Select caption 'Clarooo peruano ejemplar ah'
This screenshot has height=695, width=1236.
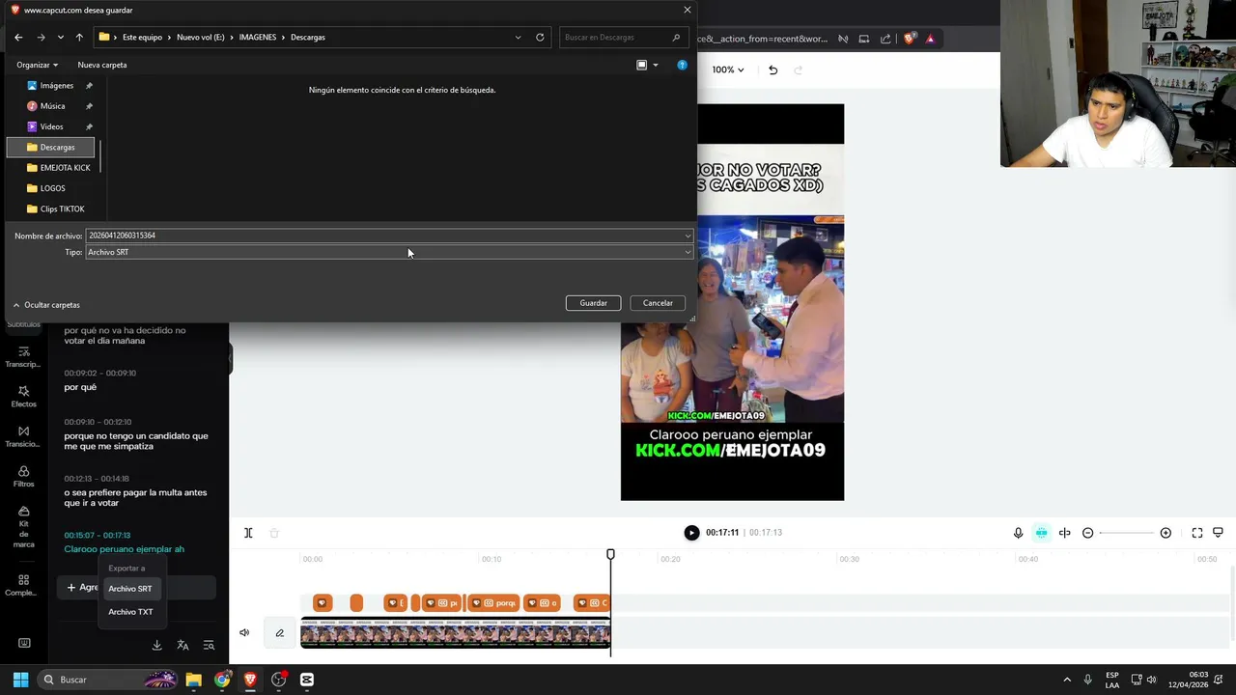click(x=125, y=549)
